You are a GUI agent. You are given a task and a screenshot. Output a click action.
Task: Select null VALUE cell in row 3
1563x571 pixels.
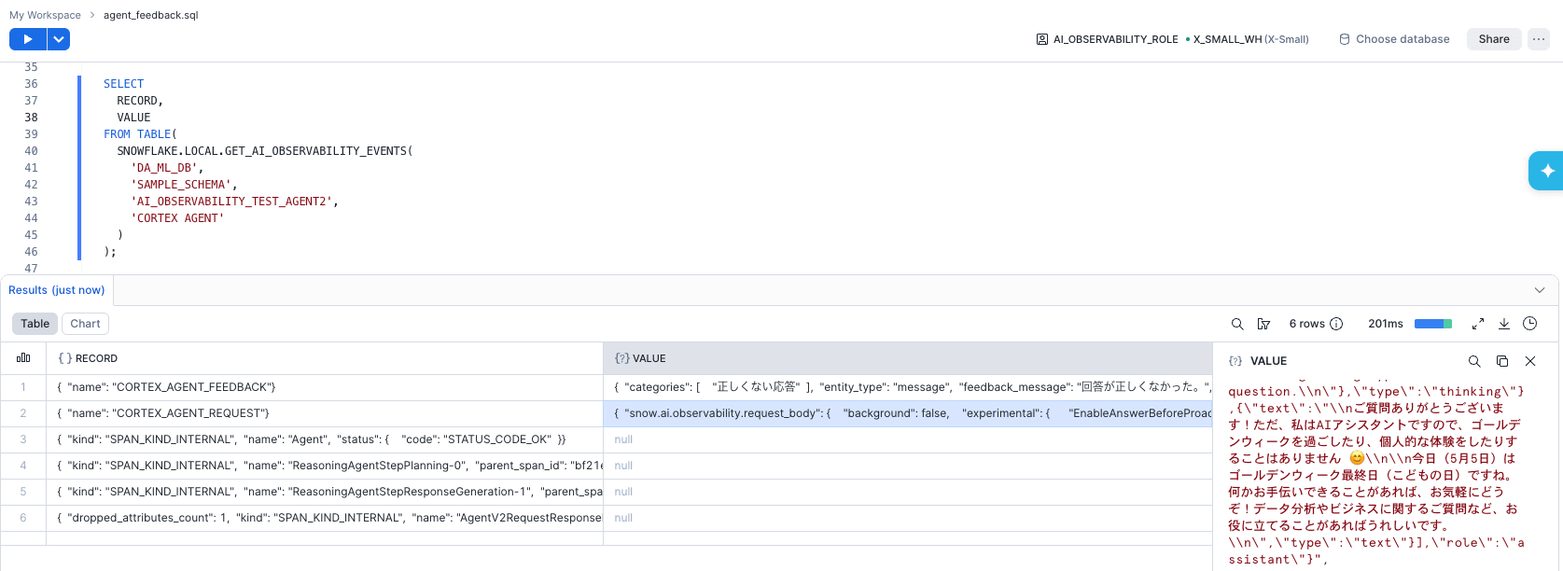coord(907,439)
